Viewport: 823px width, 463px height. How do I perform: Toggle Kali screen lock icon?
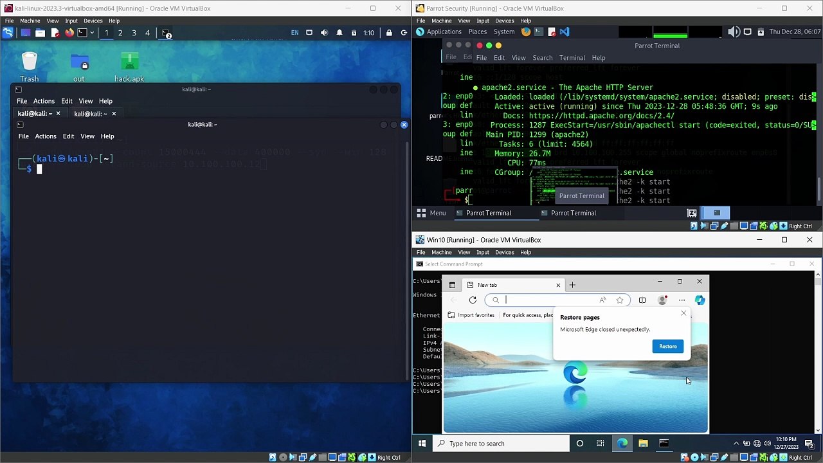(x=389, y=33)
